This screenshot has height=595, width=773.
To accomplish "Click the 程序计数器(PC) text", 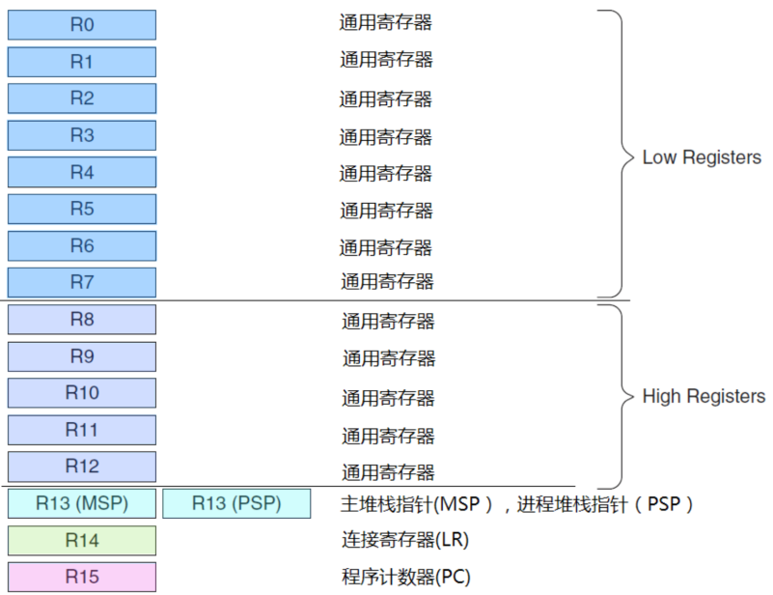I will [x=405, y=577].
